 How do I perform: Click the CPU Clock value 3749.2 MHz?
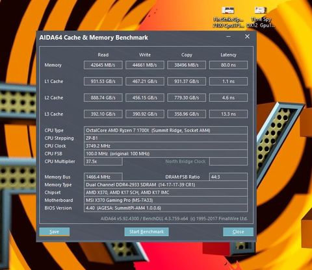166,146
